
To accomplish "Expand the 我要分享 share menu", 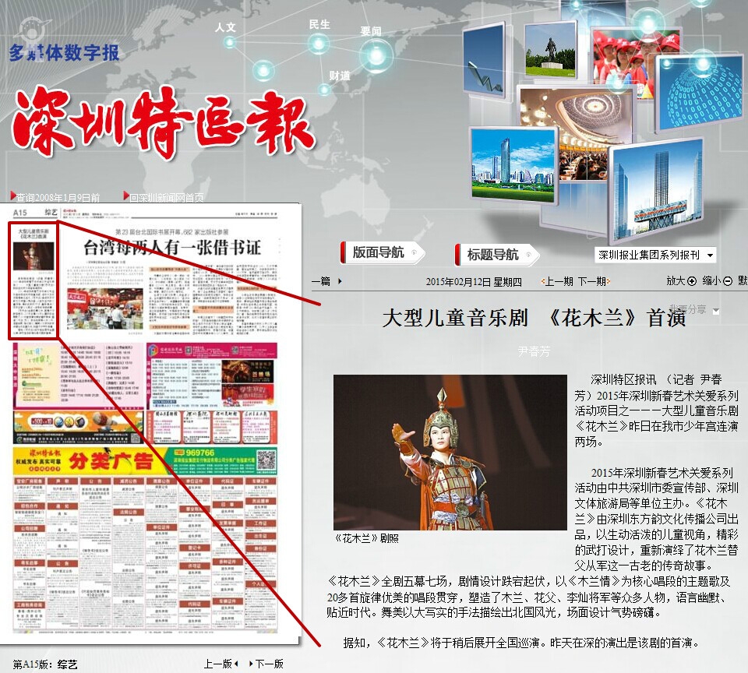I will coord(715,310).
